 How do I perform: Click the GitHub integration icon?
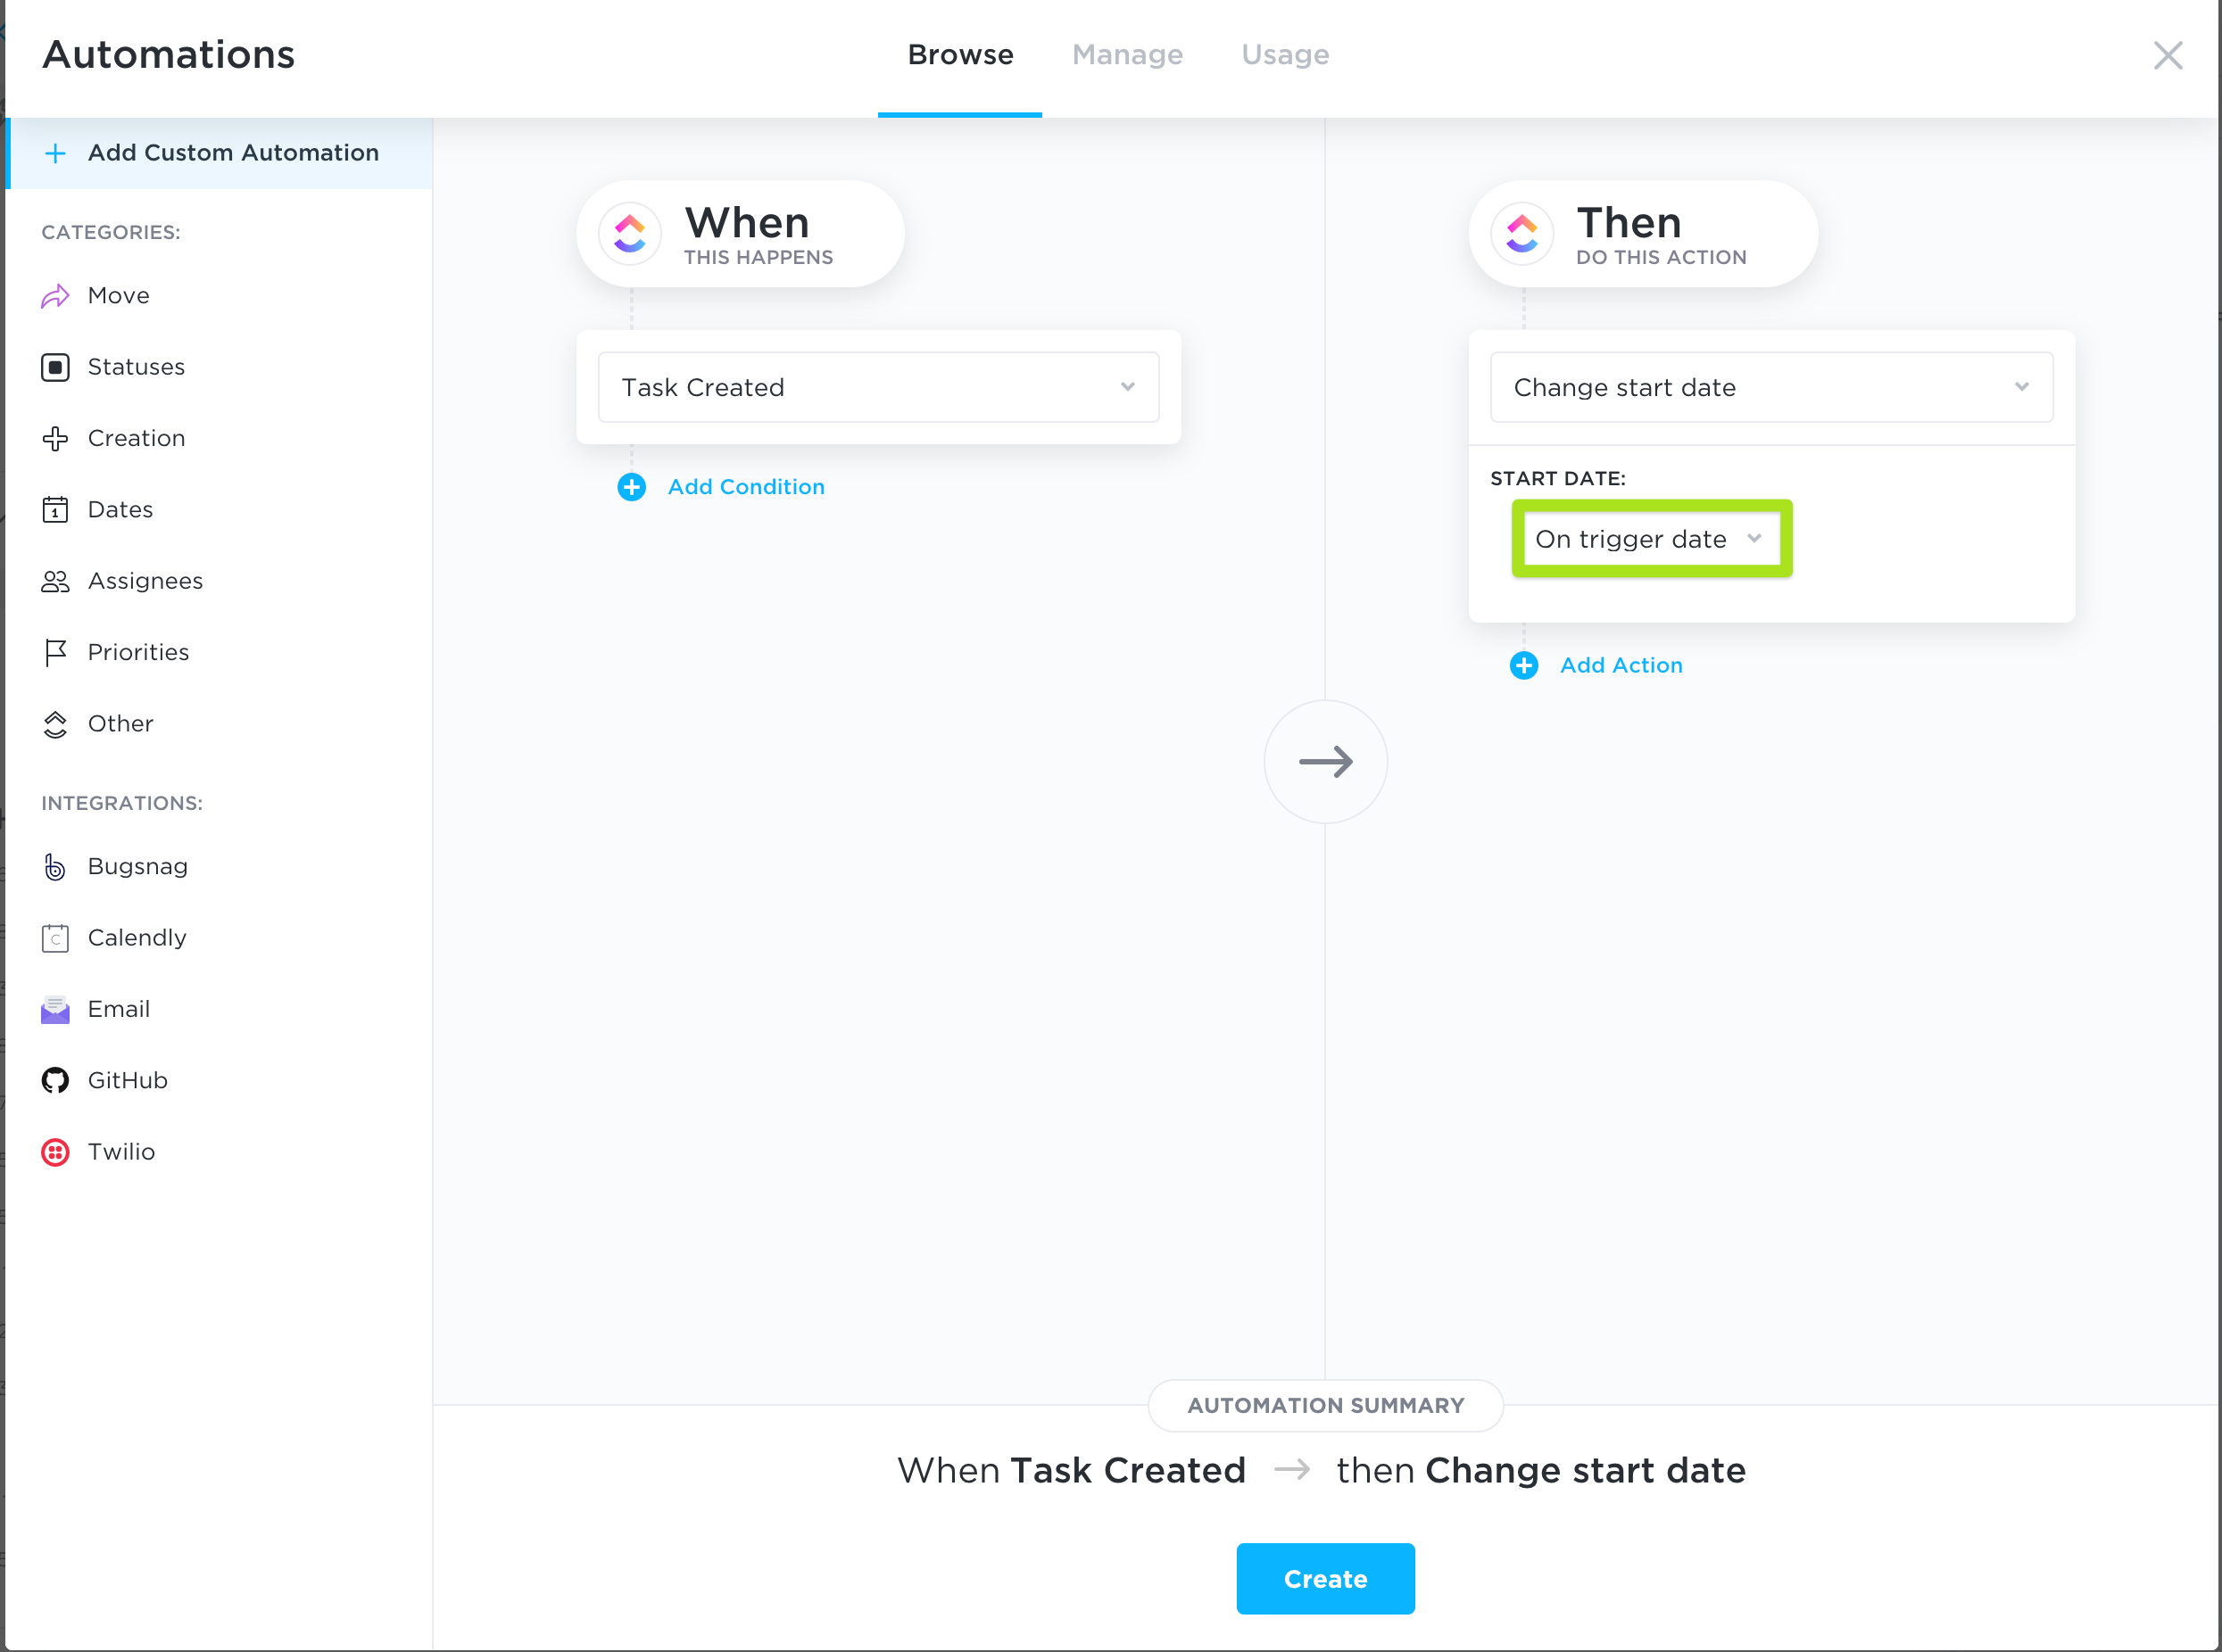55,1080
